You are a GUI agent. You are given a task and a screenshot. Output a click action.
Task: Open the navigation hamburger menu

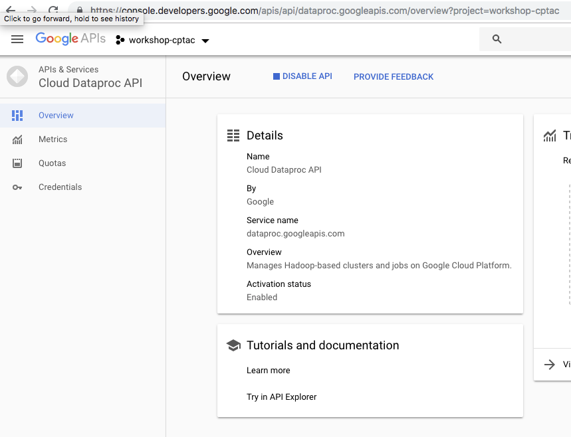click(17, 39)
